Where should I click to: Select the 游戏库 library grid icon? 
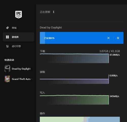[7, 37]
